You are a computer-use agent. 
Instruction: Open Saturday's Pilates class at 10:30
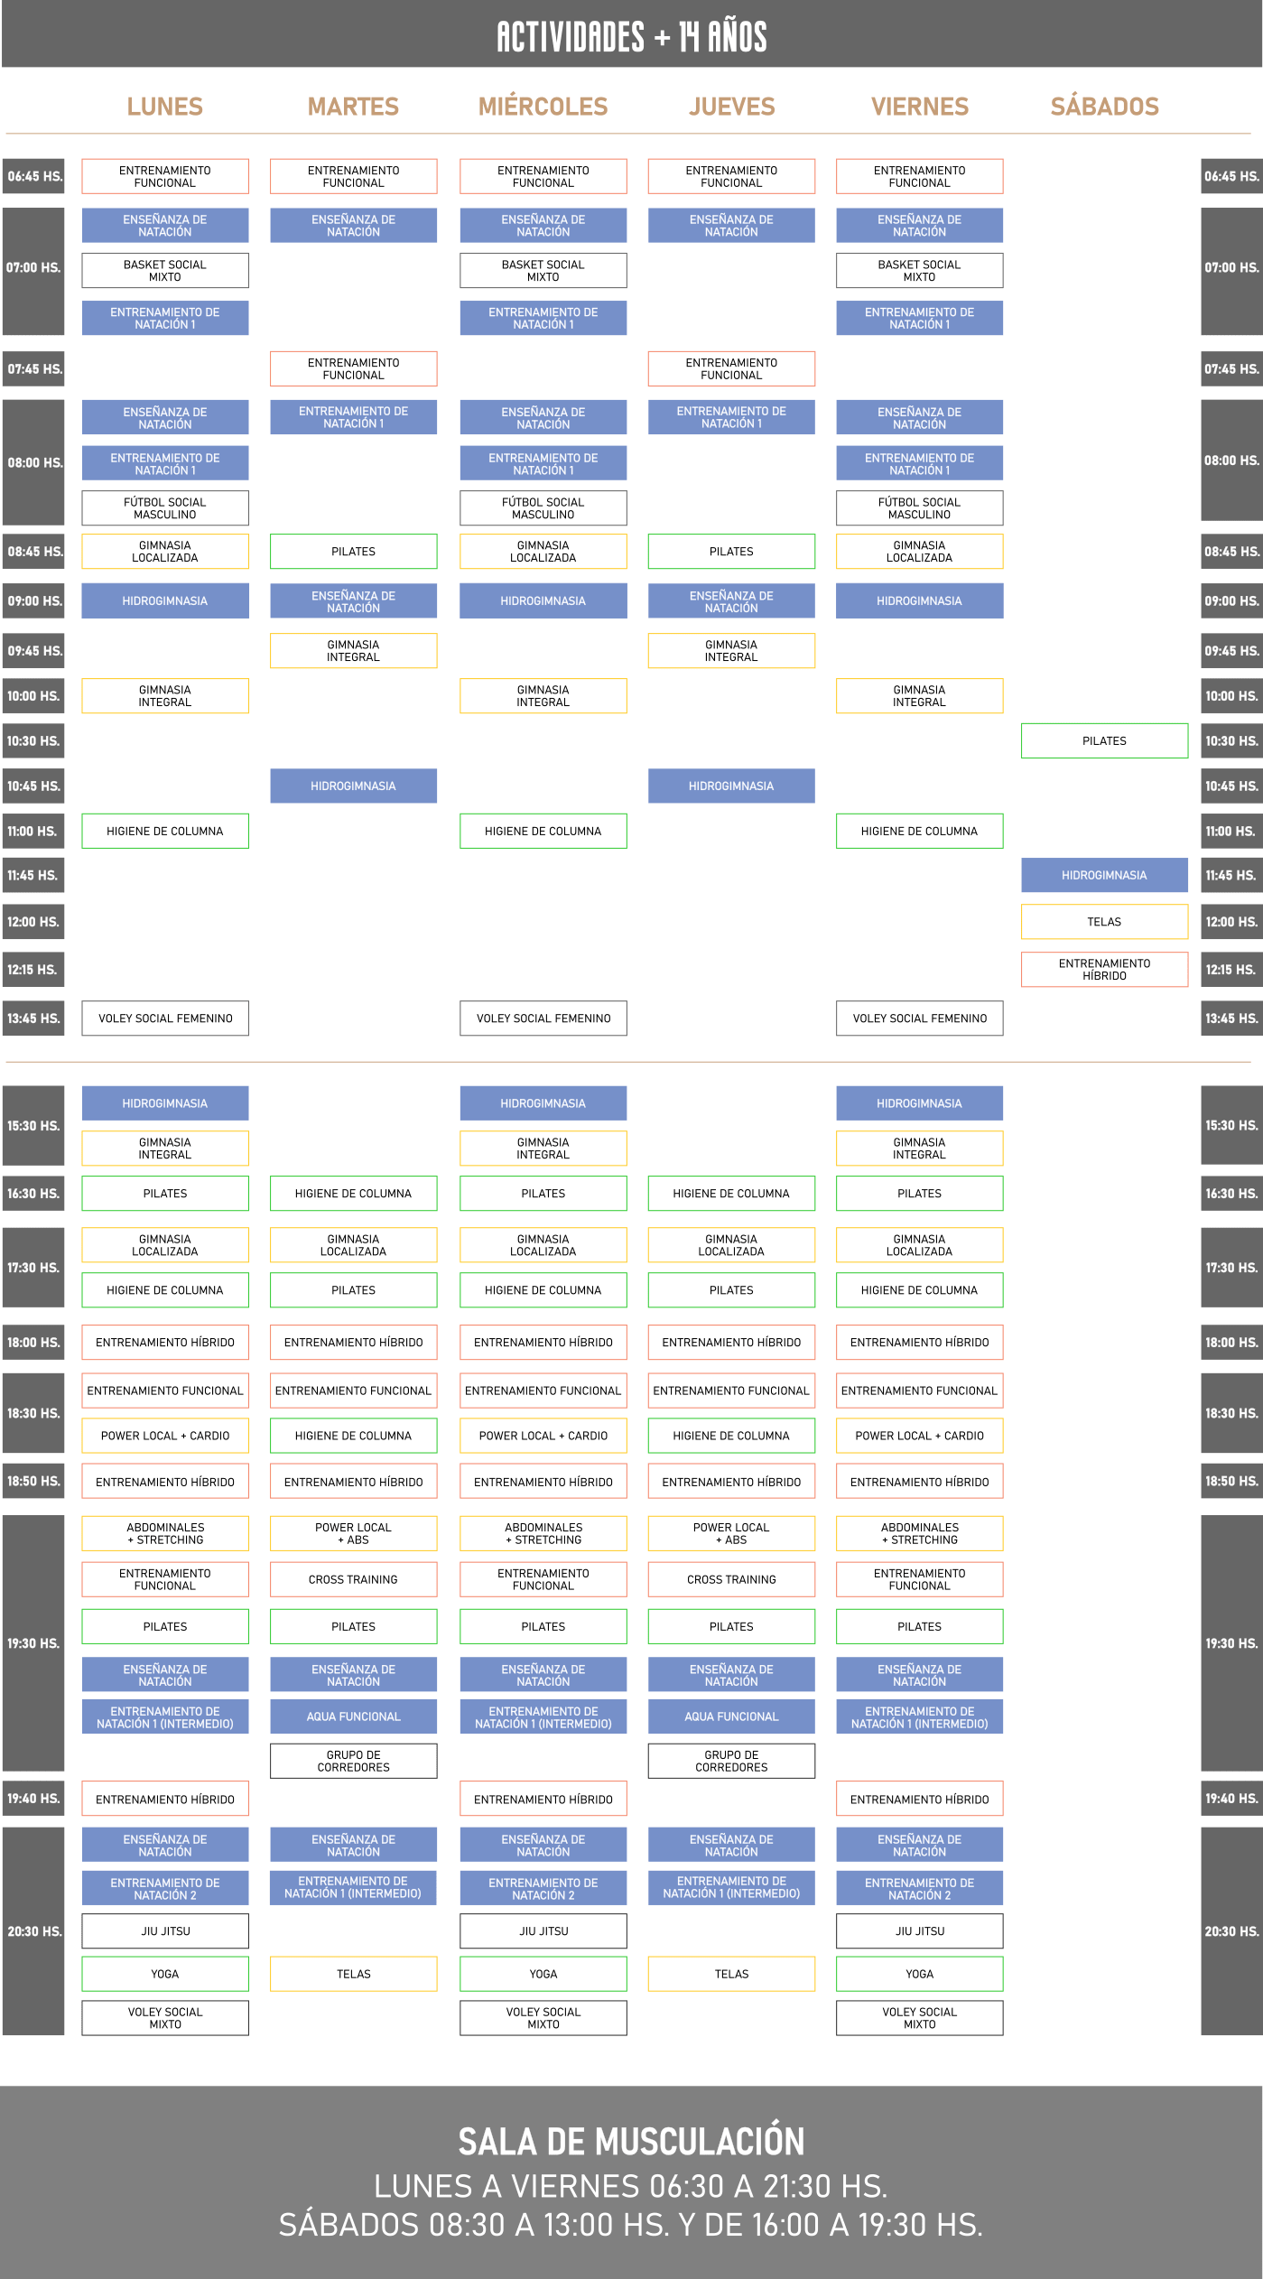pyautogui.click(x=1104, y=740)
